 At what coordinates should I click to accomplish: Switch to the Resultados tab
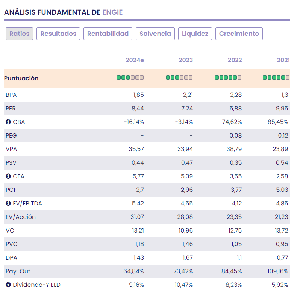click(x=58, y=34)
